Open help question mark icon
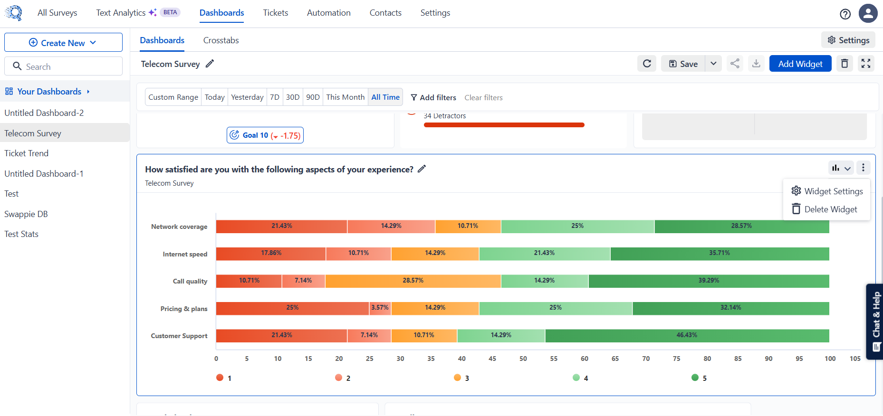The height and width of the screenshot is (416, 883). [845, 14]
